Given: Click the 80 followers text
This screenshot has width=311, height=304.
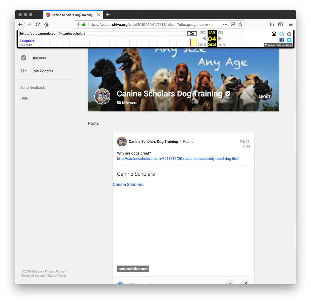Looking at the screenshot, I should (x=127, y=103).
